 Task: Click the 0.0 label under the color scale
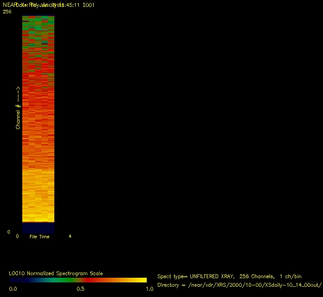pyautogui.click(x=13, y=289)
